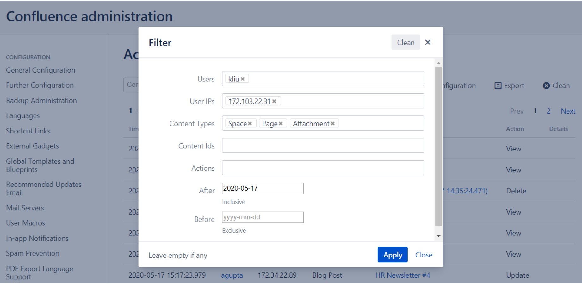582x284 pixels.
Task: Click the 14:35:24.471) link
Action: [466, 191]
